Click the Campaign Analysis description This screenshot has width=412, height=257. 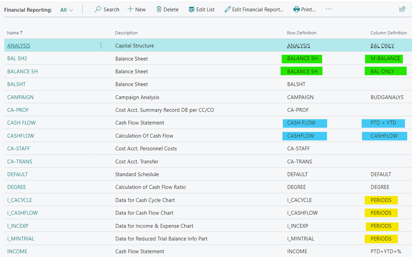pos(137,97)
